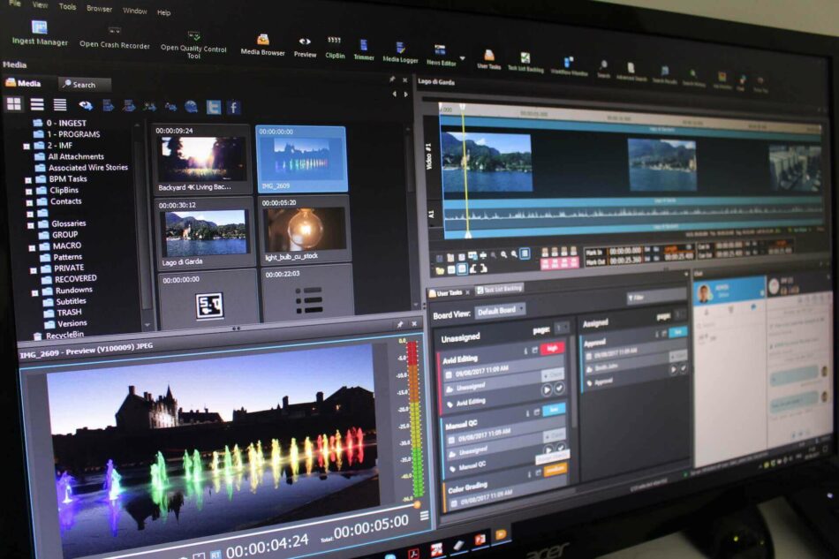This screenshot has width=839, height=559.
Task: Open the User Tasks toolbar icon
Action: (488, 59)
